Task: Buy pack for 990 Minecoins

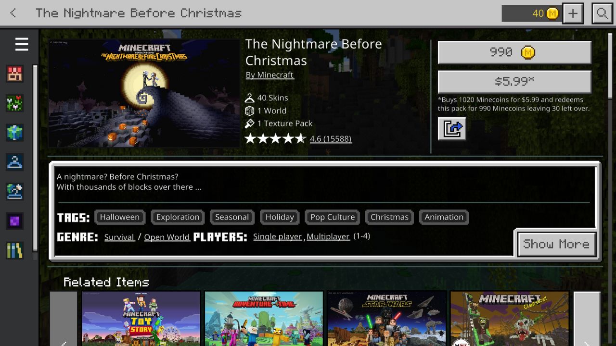Action: 514,52
